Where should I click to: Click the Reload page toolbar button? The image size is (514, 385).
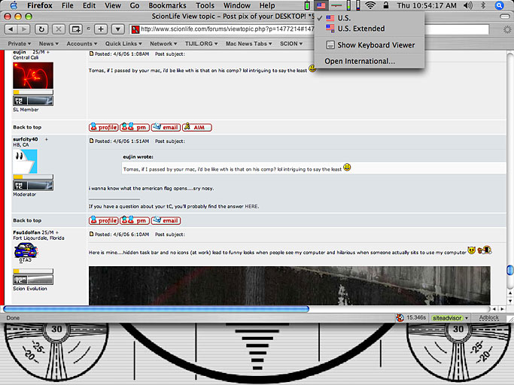(x=41, y=29)
